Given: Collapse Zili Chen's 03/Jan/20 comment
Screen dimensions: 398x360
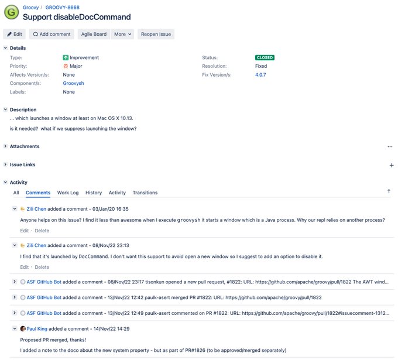Looking at the screenshot, I should coord(15,209).
